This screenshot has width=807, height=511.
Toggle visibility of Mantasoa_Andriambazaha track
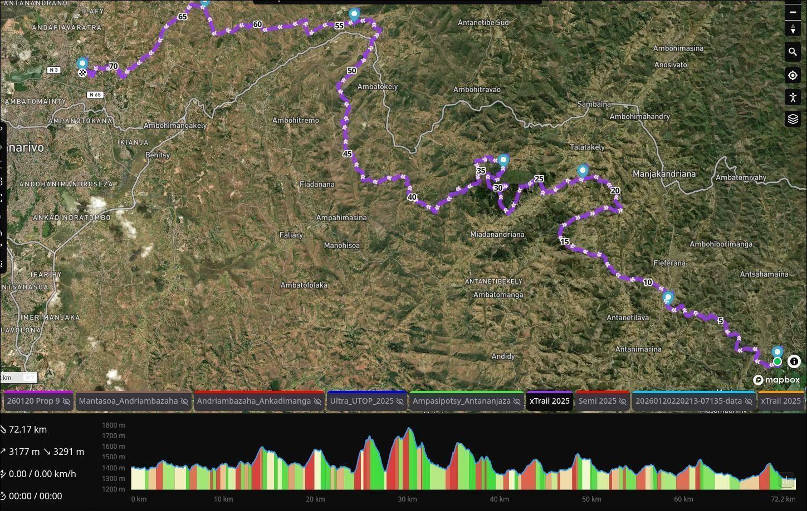coord(184,401)
